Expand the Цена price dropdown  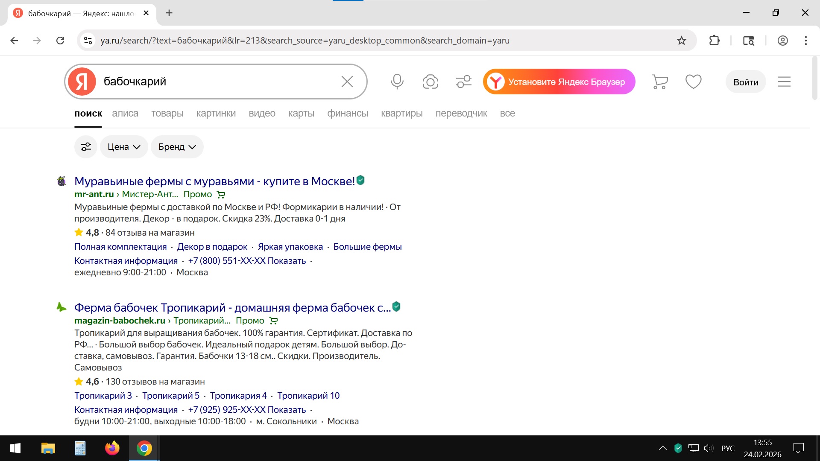[x=124, y=147]
